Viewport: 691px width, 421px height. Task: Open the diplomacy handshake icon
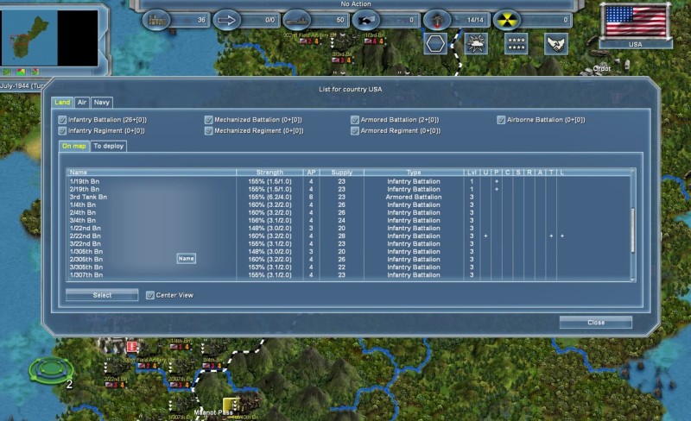[556, 43]
